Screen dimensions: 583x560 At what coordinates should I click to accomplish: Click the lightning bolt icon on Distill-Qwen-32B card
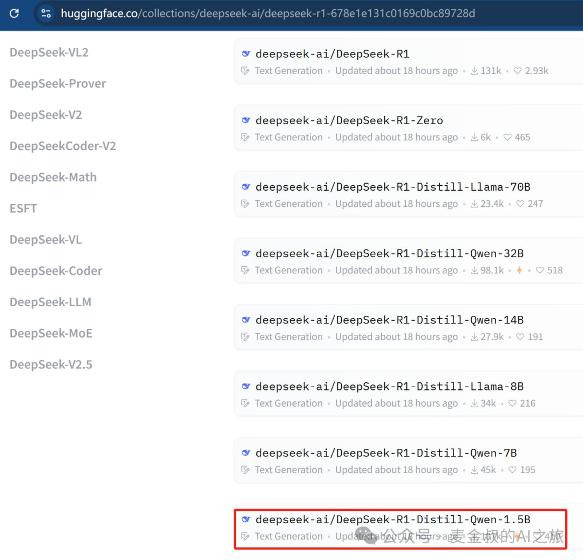point(519,271)
